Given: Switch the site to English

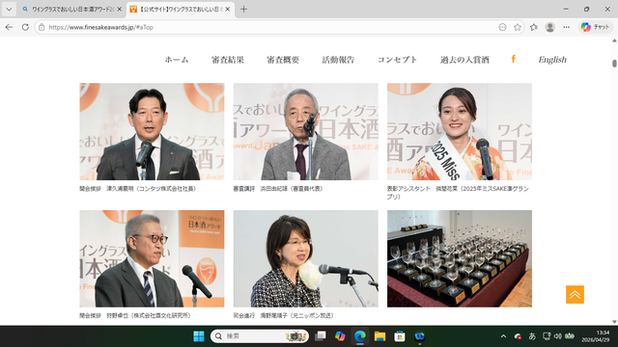Looking at the screenshot, I should tap(552, 60).
